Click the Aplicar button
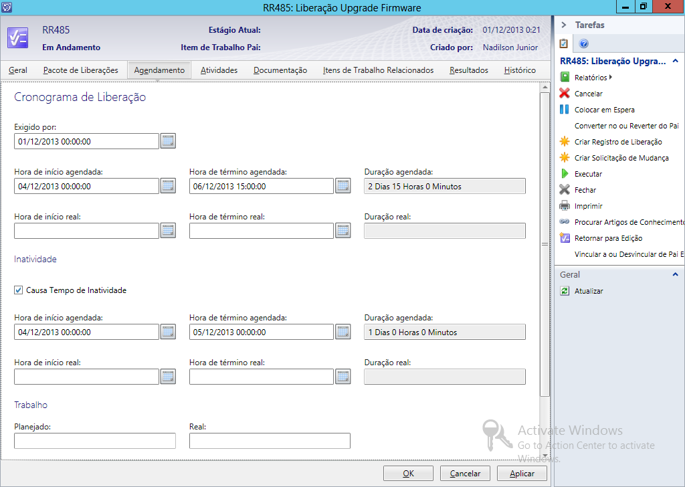Viewport: 685px width, 487px height. [x=522, y=474]
